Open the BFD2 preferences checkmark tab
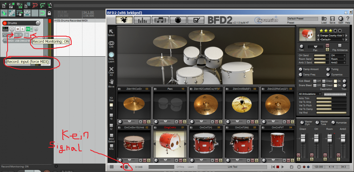354x172 pixels. (196, 20)
